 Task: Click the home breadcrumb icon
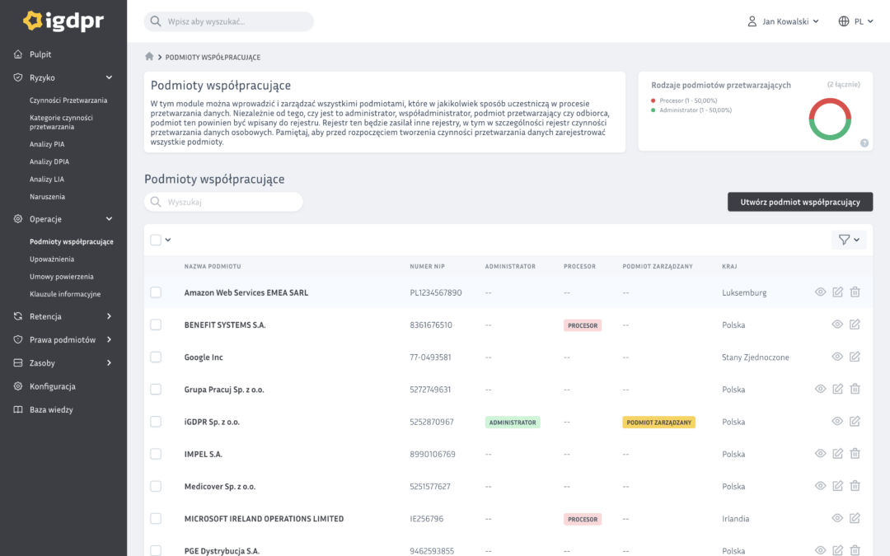click(149, 56)
